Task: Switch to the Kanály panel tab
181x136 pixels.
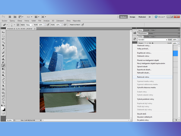Action: 147,36
